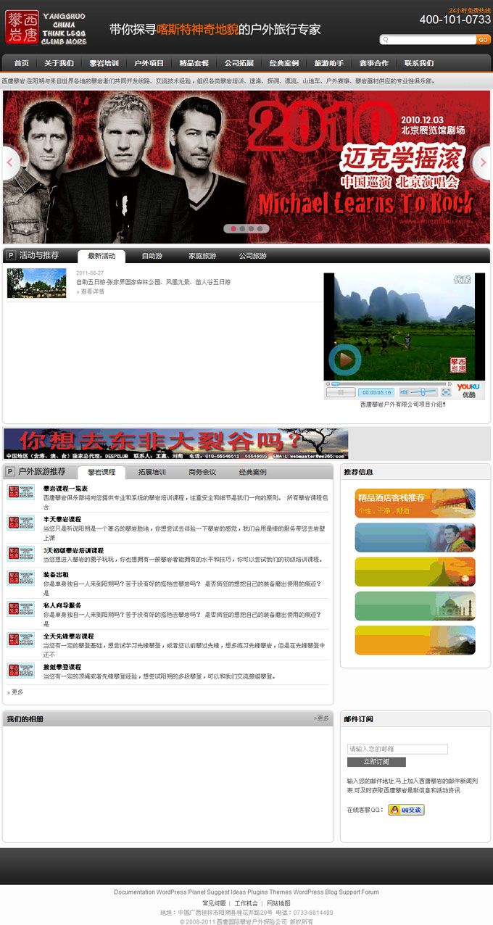The image size is (493, 925).
Task: Open the 精品酒店客栈推荐 orange banner
Action: [x=415, y=502]
